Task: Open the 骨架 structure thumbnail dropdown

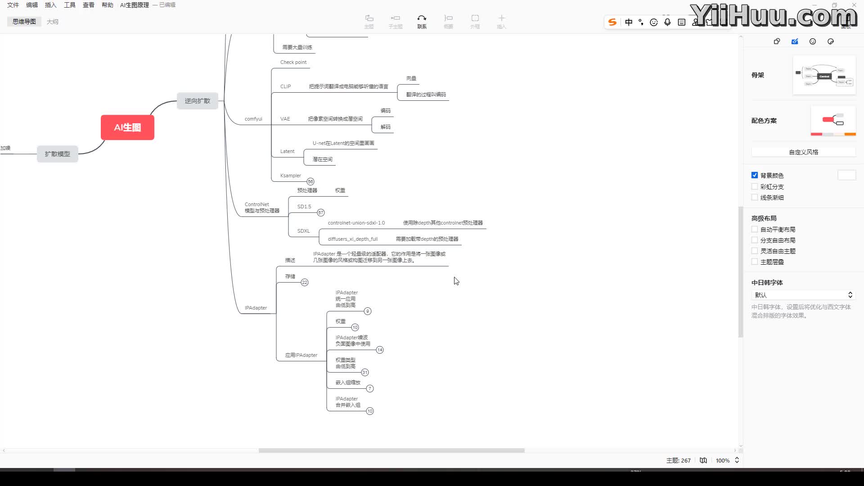Action: [824, 75]
